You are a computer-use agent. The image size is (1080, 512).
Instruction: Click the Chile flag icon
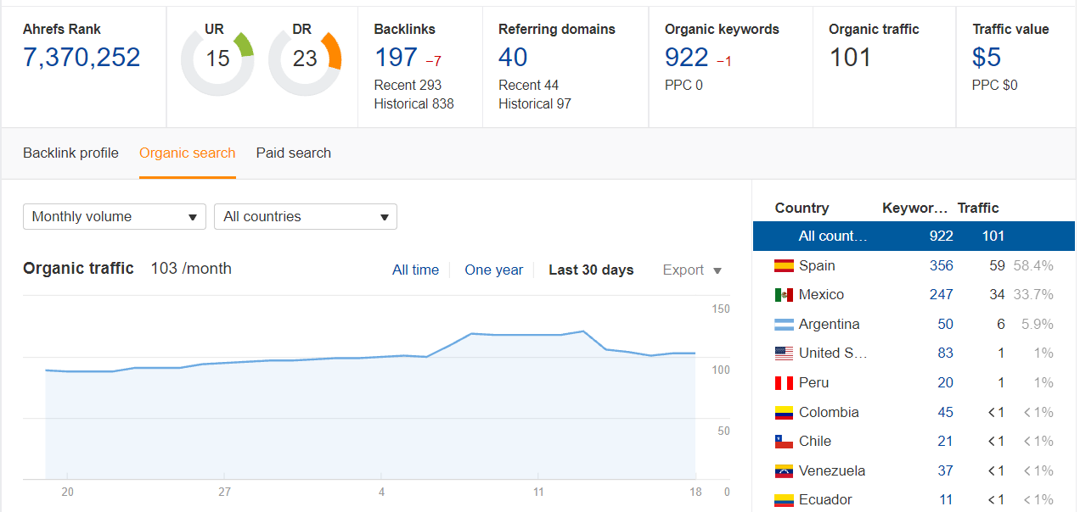point(784,442)
